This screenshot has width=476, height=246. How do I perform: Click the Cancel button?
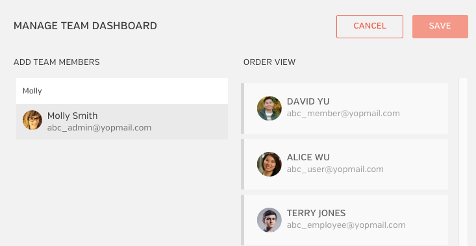tap(370, 27)
